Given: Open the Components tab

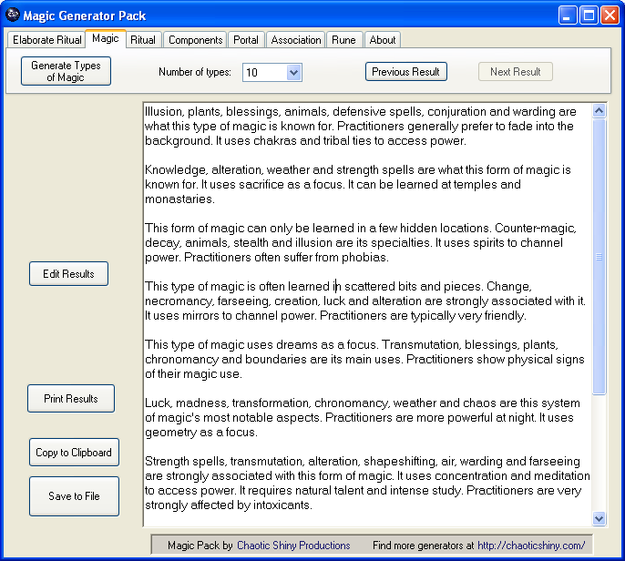Looking at the screenshot, I should 195,40.
